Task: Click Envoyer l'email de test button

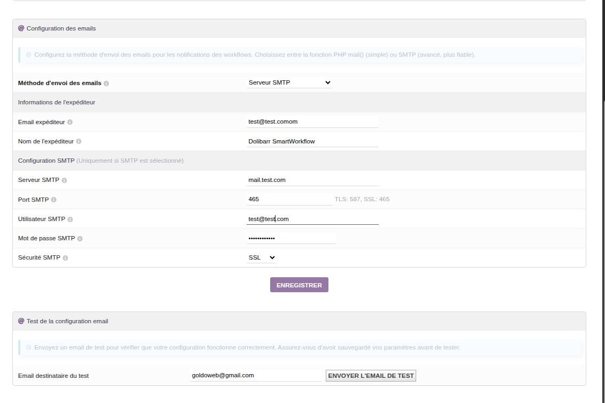Action: pyautogui.click(x=371, y=376)
